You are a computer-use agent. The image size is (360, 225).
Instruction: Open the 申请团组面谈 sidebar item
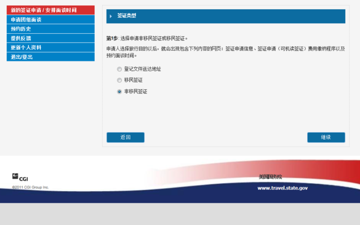point(50,20)
